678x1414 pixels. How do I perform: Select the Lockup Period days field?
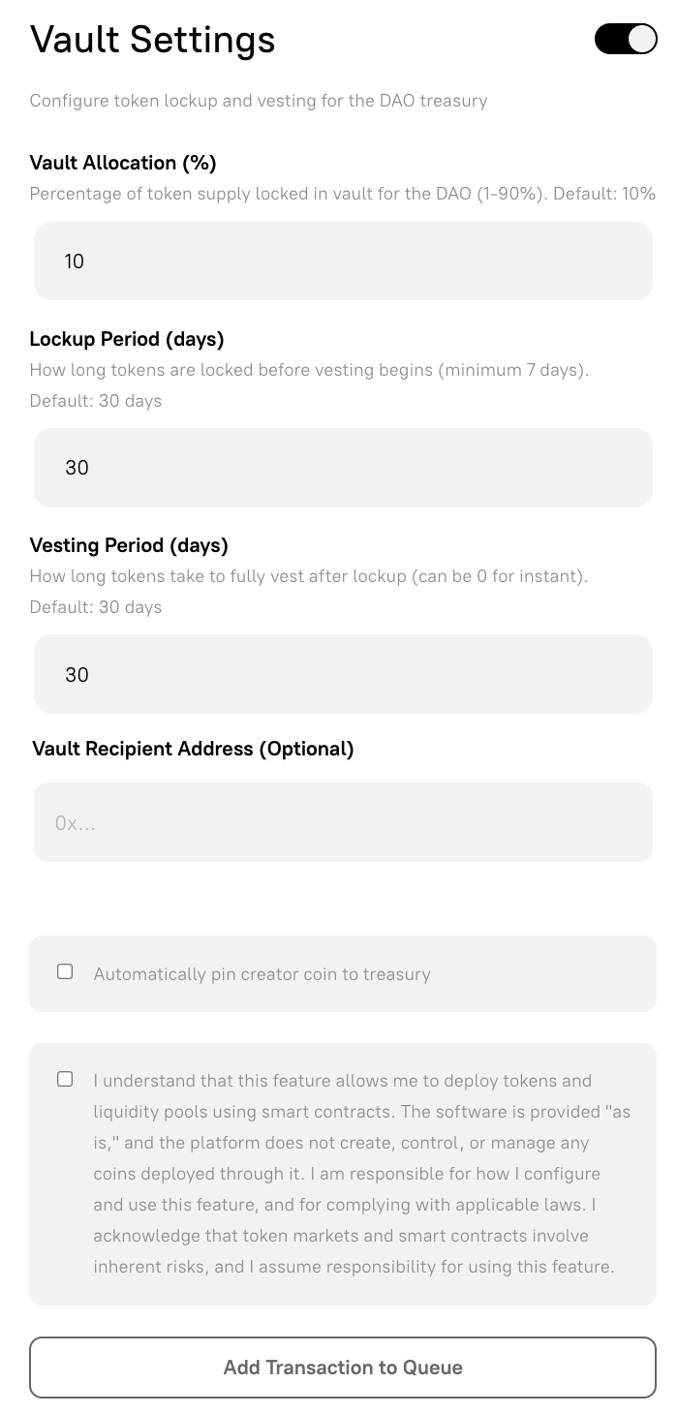point(343,467)
